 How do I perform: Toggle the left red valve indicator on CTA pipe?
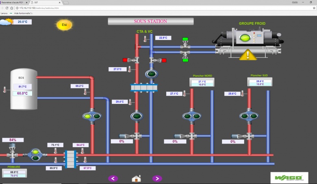pos(125,60)
